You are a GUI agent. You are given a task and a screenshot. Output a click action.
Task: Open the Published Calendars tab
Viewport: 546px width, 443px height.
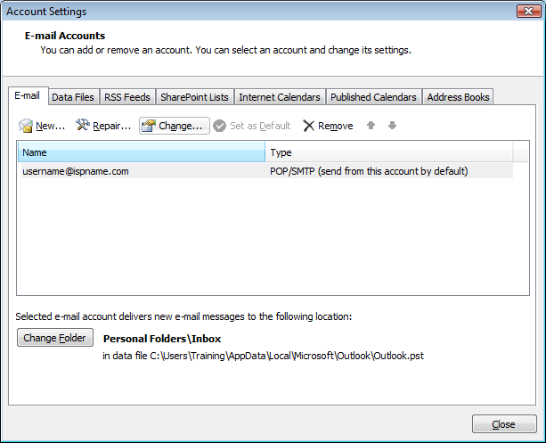[373, 97]
